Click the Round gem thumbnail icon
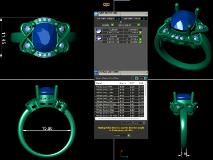 click(x=99, y=38)
